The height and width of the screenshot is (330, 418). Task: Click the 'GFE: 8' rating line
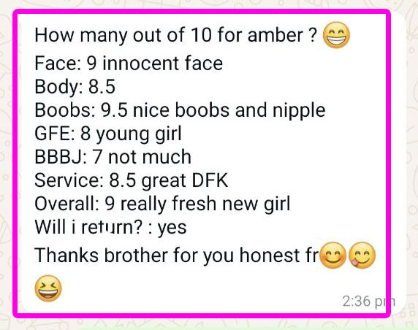108,134
